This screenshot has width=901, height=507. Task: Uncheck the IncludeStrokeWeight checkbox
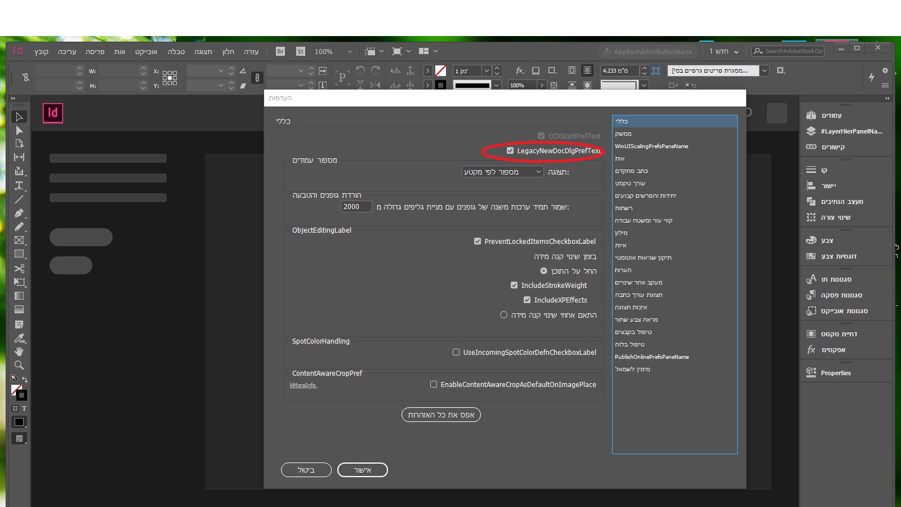tap(514, 286)
